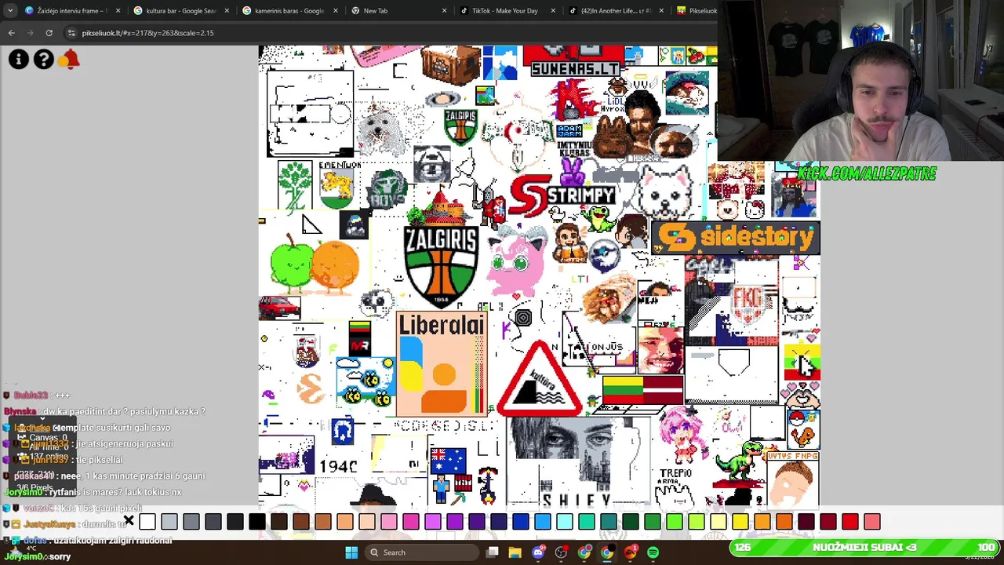Pick the light gray color swatch
The height and width of the screenshot is (565, 1004).
169,522
